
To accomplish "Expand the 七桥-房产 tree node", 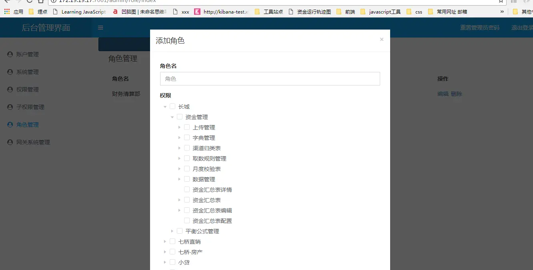I will pyautogui.click(x=165, y=252).
